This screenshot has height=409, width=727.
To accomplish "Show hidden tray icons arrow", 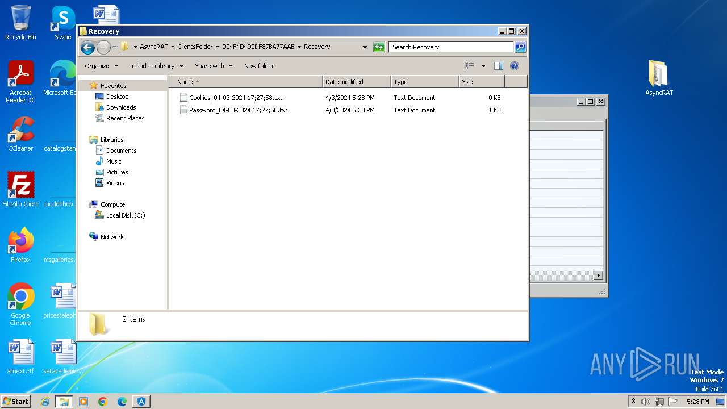I will 633,402.
